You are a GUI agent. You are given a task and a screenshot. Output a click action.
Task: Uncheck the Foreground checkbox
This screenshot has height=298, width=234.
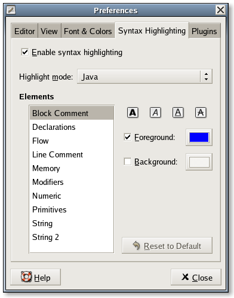128,137
